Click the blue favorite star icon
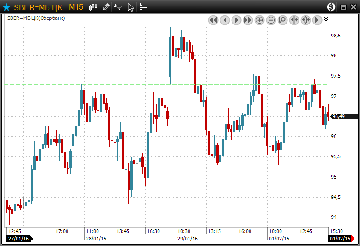Screen dimensions: 360x246 (x=6, y=7)
